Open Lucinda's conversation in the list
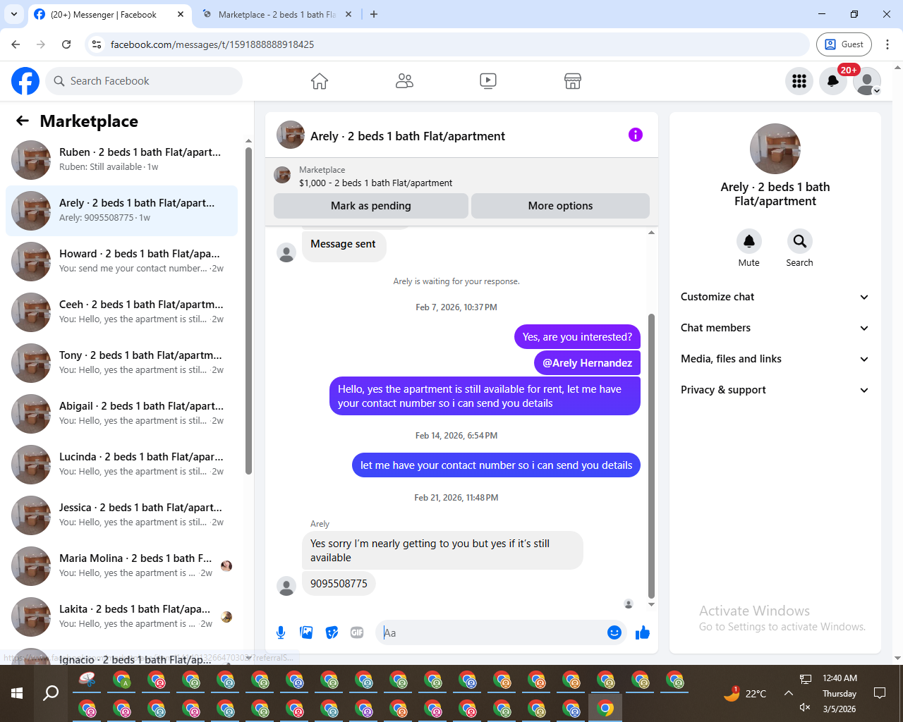Image resolution: width=903 pixels, height=722 pixels. pyautogui.click(x=121, y=465)
